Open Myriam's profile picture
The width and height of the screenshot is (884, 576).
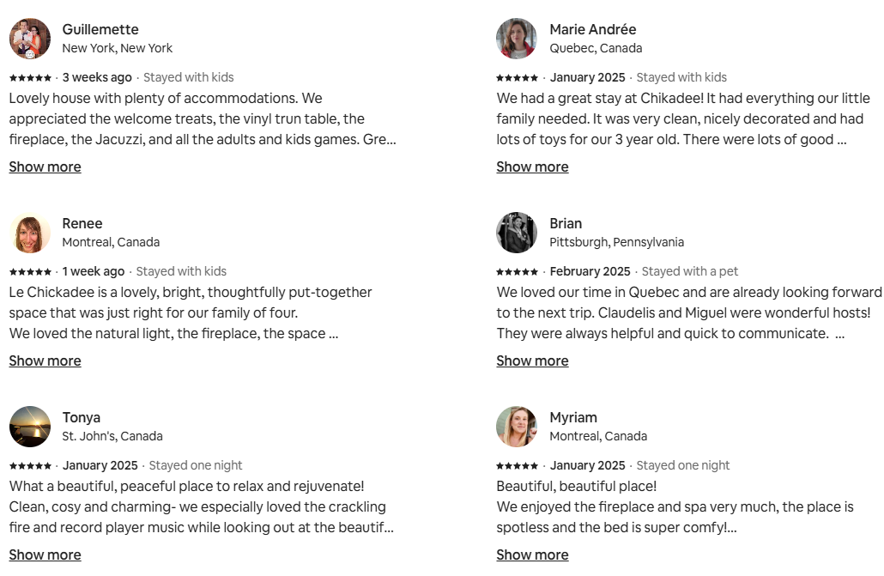[x=517, y=427]
